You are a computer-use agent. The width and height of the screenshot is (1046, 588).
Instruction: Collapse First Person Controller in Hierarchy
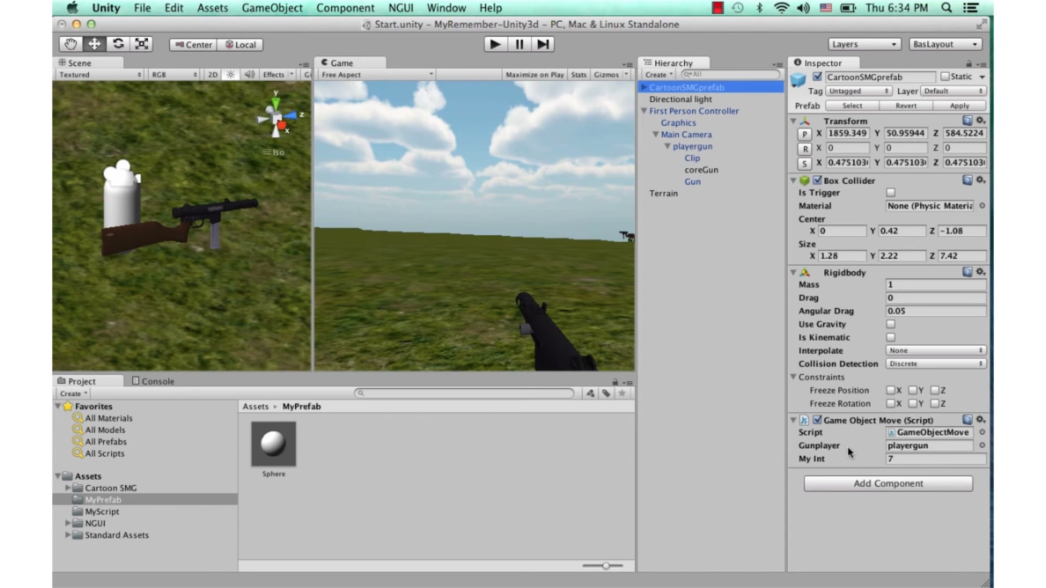point(644,111)
